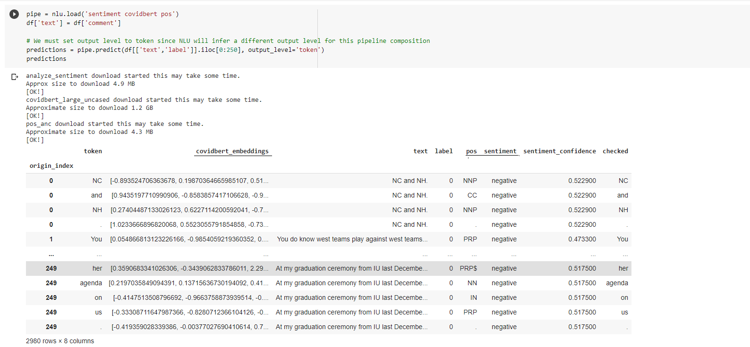Click the 'You do know west teams' text cell

pos(352,239)
